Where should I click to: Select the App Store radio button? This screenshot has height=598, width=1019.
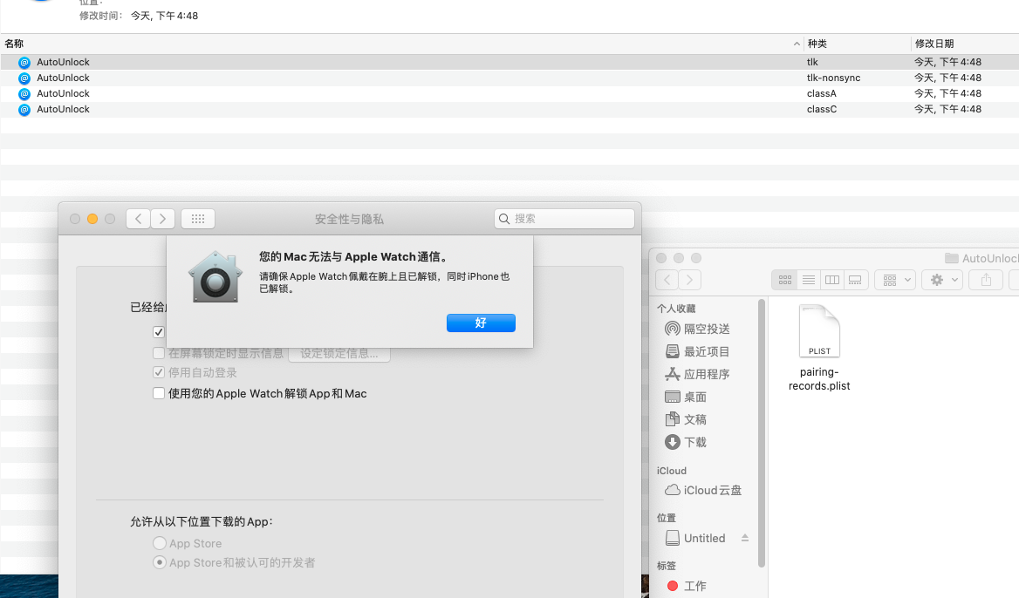160,543
